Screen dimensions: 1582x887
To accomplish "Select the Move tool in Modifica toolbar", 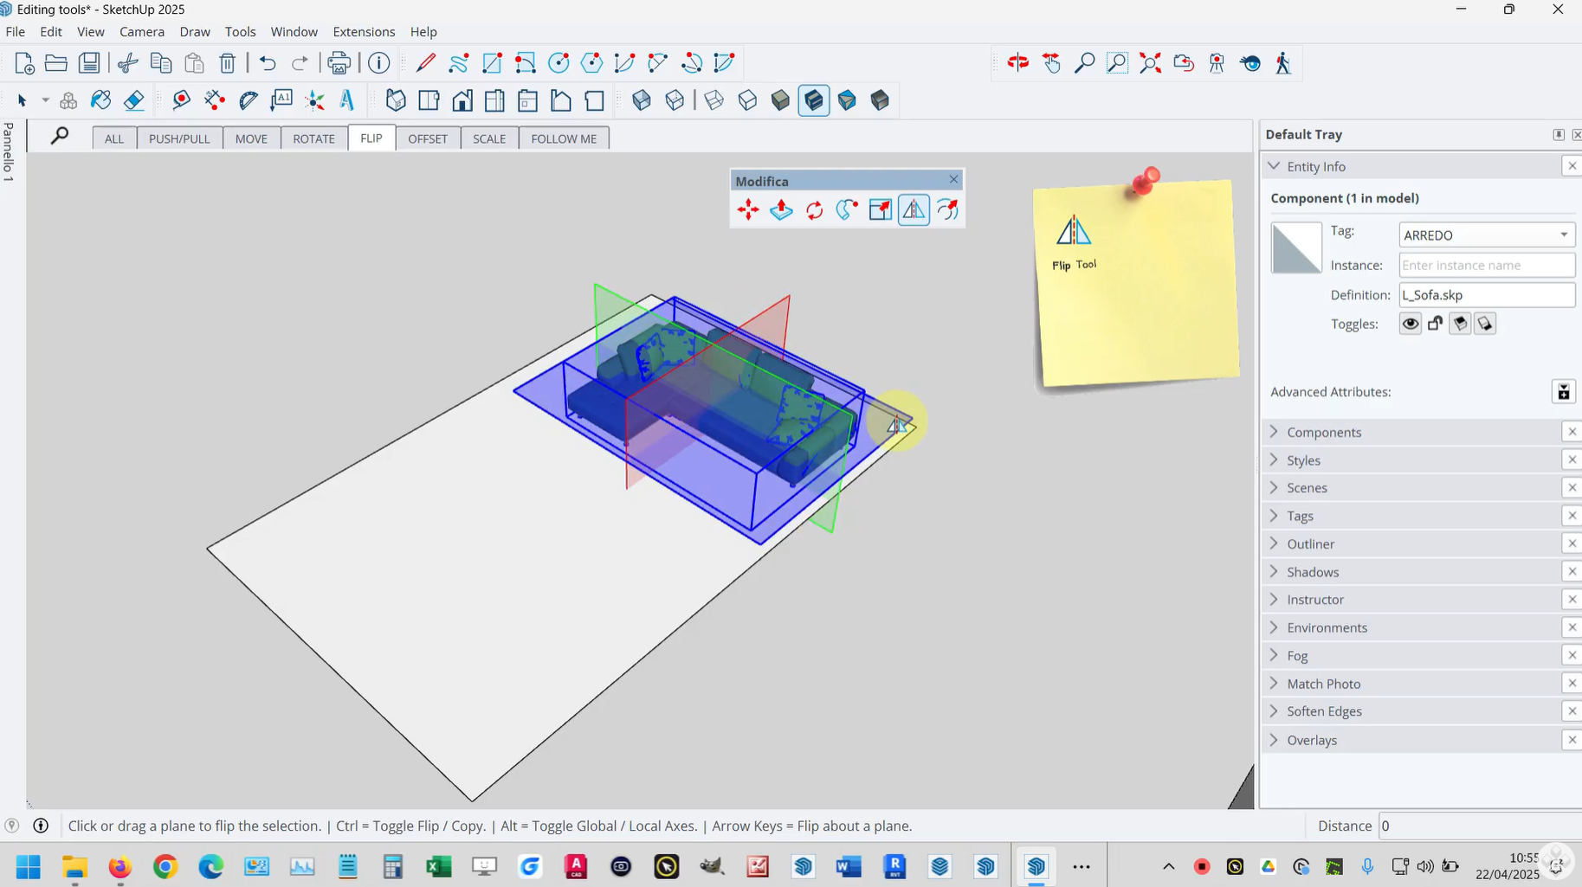I will 748,210.
